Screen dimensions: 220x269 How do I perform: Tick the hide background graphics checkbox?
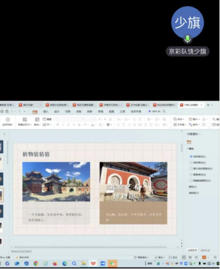(191, 181)
